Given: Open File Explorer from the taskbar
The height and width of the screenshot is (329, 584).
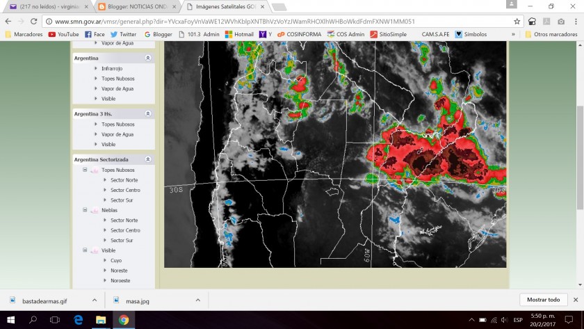Looking at the screenshot, I should [100, 320].
